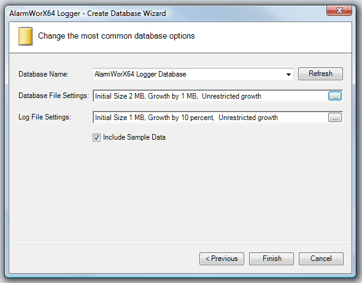362x283 pixels.
Task: Open Log File Settings ellipsis button
Action: tap(335, 117)
